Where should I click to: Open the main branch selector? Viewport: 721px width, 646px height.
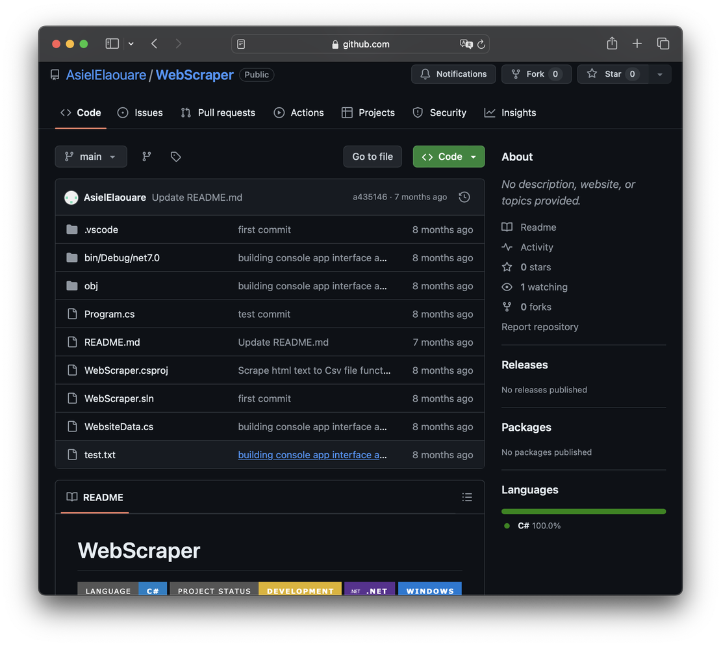click(90, 156)
